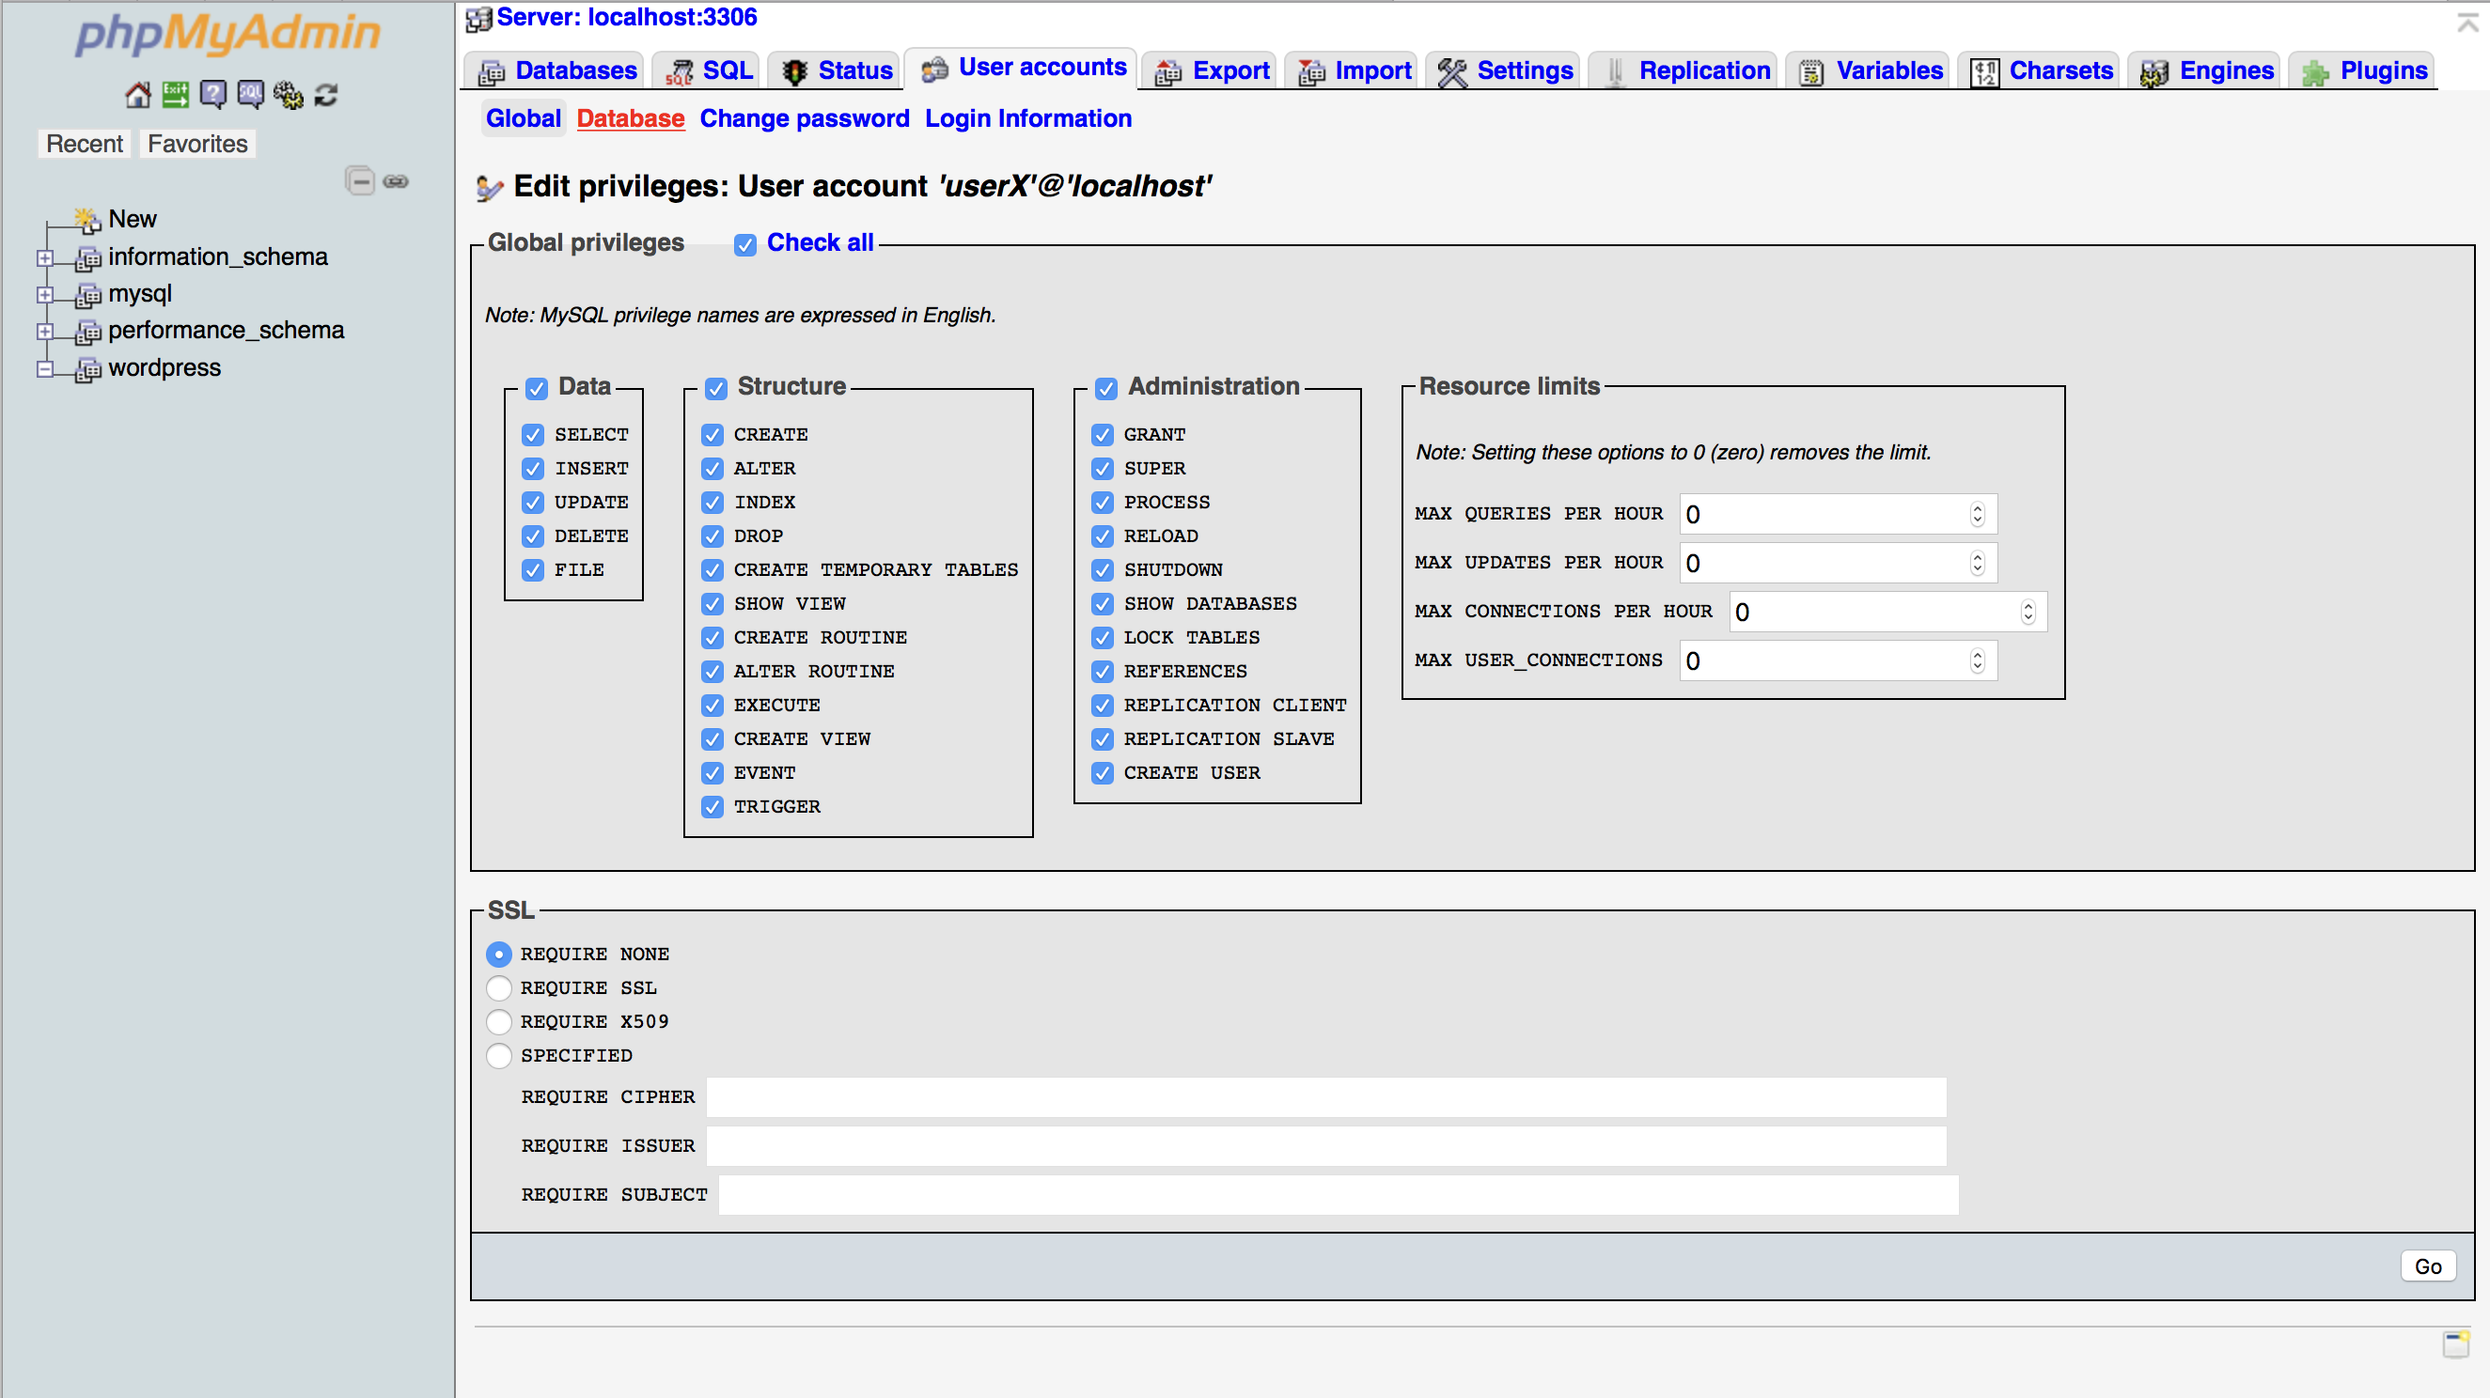
Task: Open the Database privileges link
Action: click(x=630, y=118)
